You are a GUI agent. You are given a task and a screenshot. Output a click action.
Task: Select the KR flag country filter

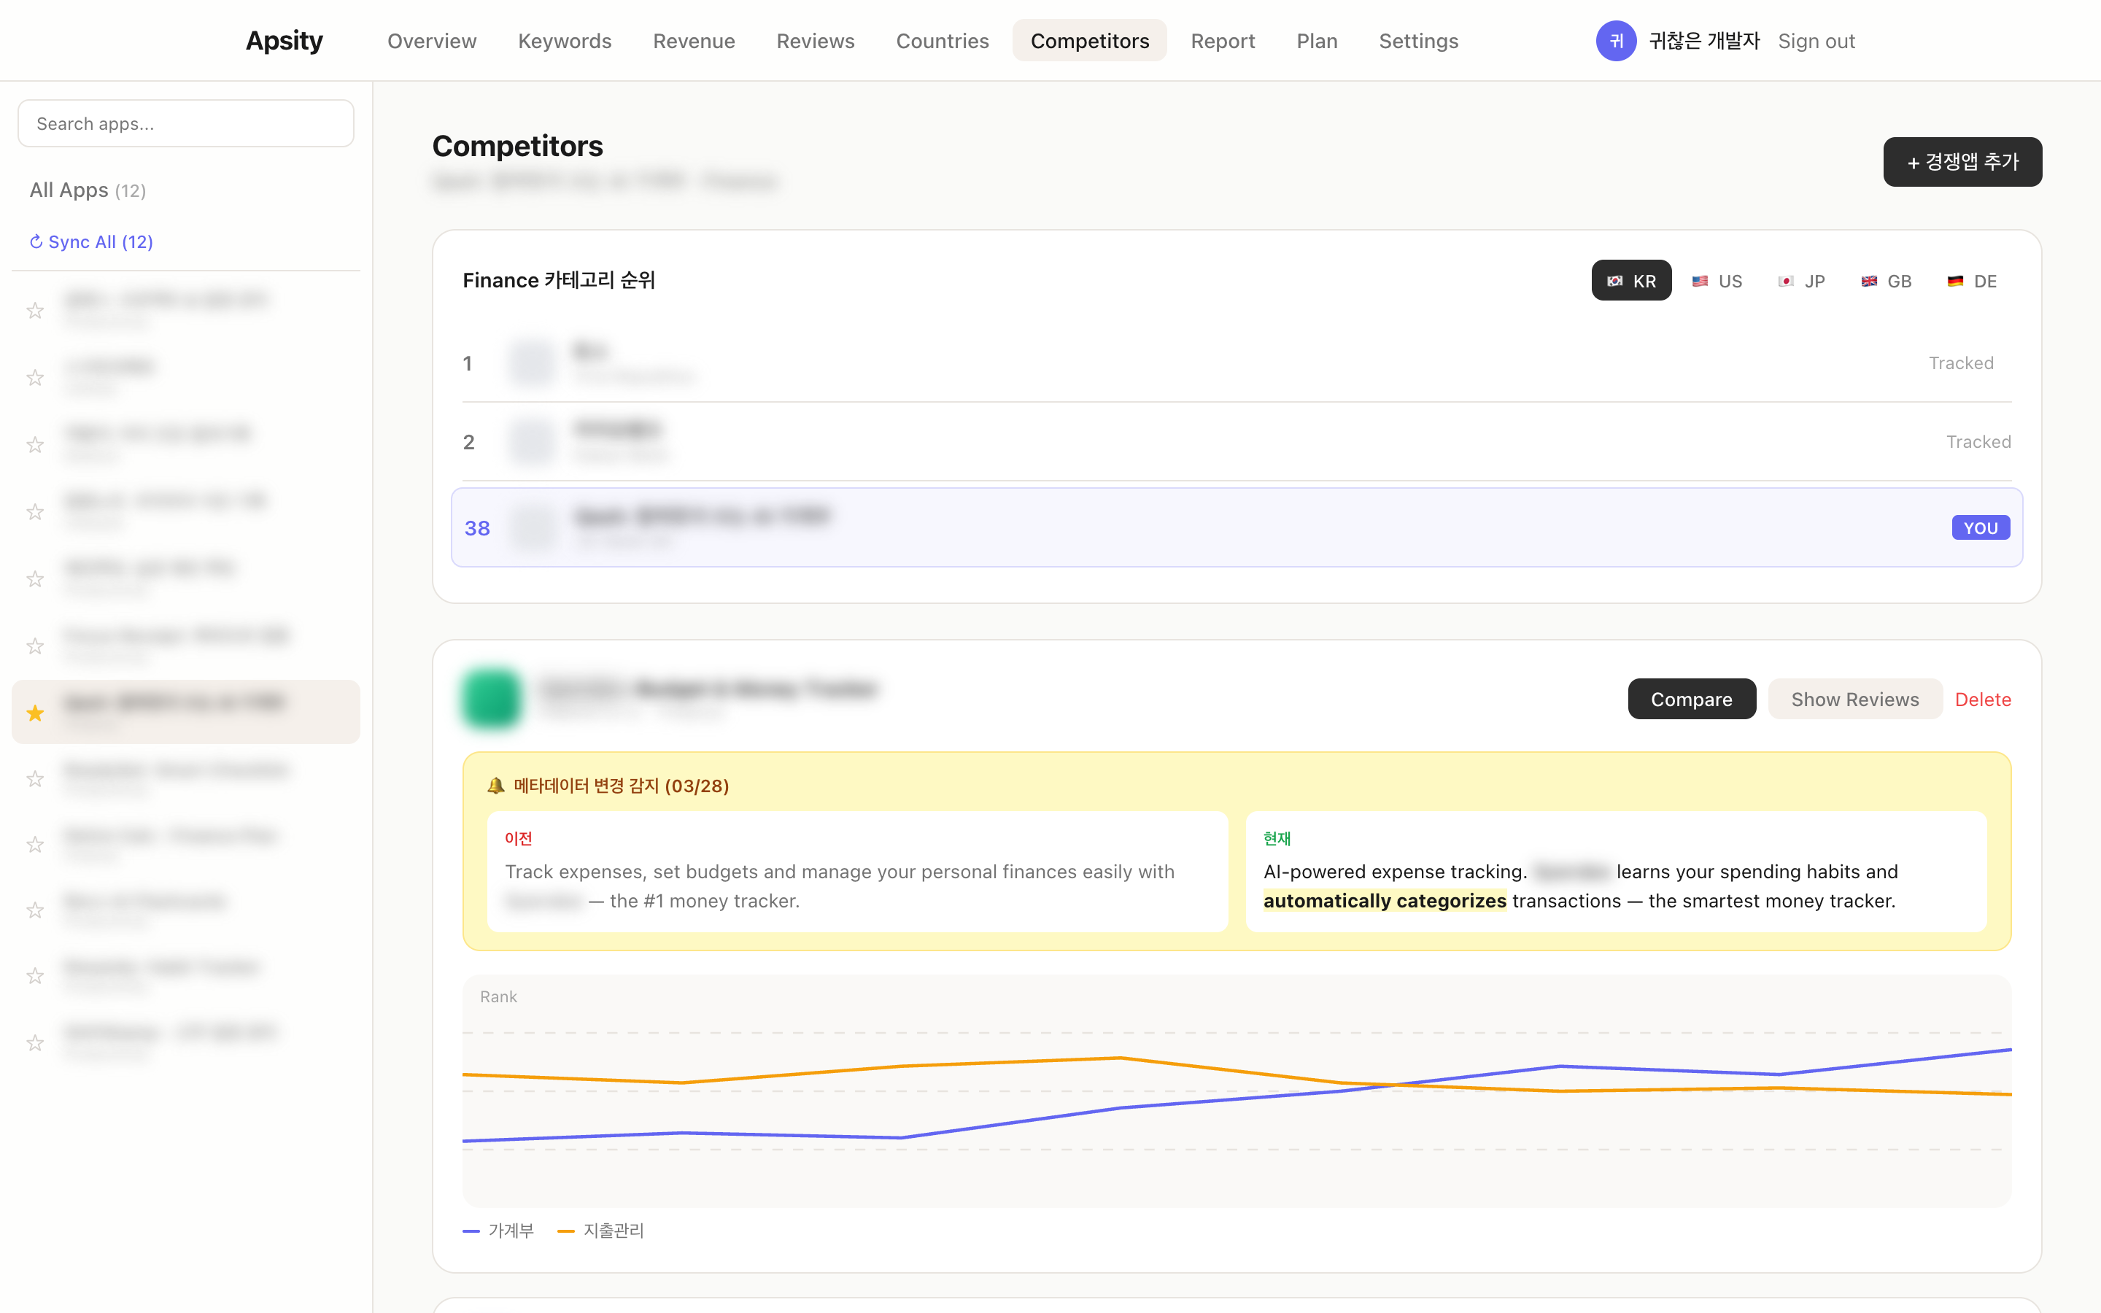point(1630,281)
